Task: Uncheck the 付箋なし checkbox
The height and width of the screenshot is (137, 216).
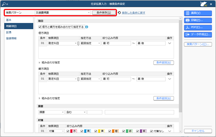Action: (x=151, y=131)
